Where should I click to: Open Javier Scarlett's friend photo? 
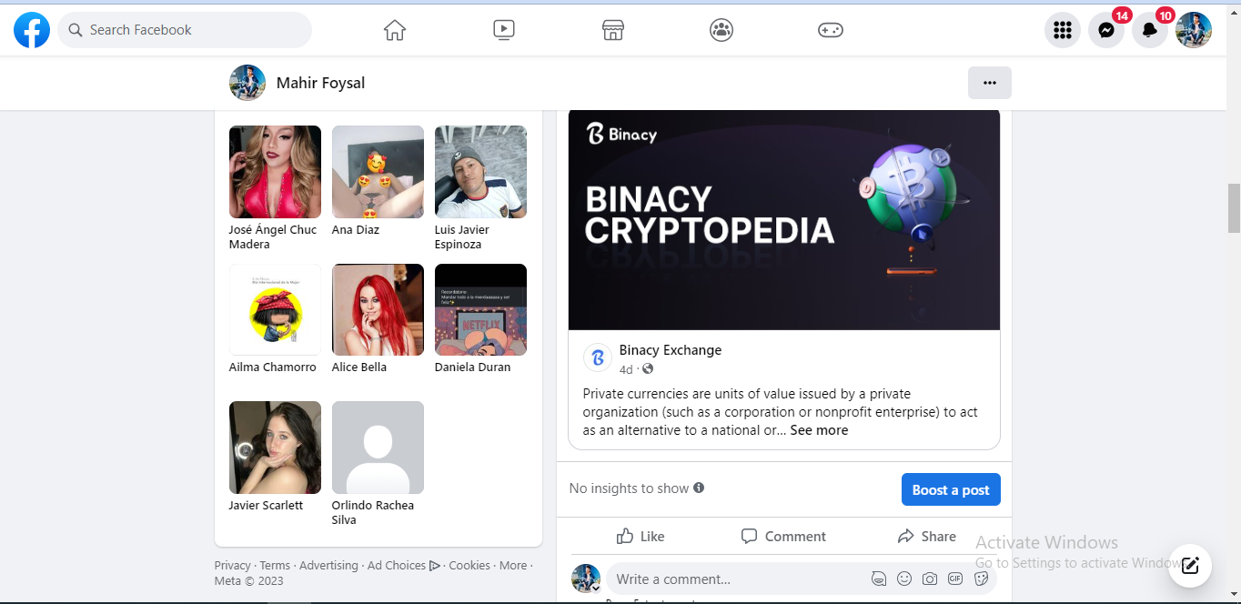(275, 448)
